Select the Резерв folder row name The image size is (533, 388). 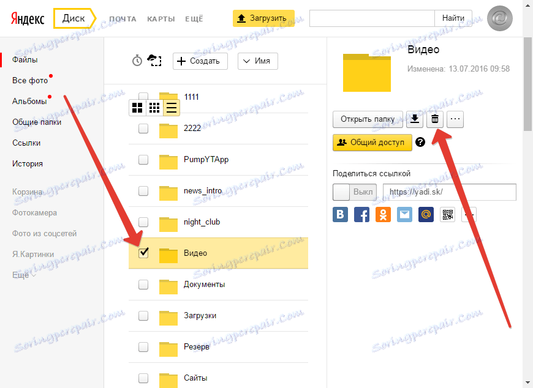tap(197, 347)
